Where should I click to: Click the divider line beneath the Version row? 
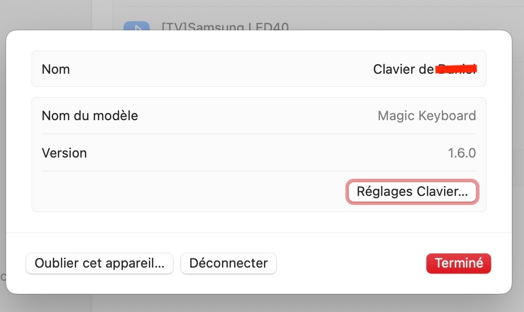[x=258, y=171]
